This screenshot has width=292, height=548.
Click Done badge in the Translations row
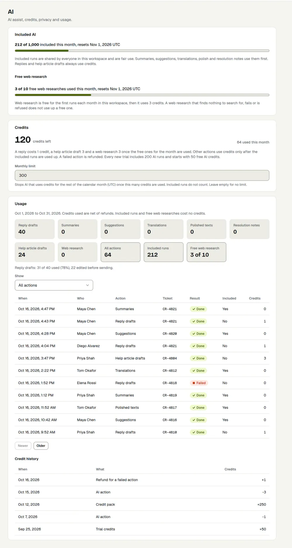coord(198,370)
